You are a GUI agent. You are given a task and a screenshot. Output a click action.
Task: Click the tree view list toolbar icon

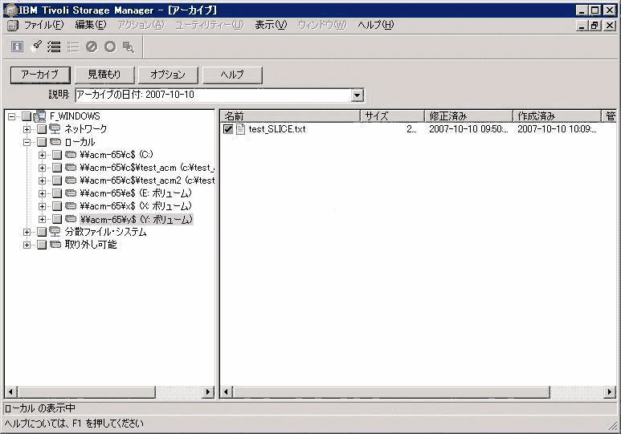click(x=55, y=47)
